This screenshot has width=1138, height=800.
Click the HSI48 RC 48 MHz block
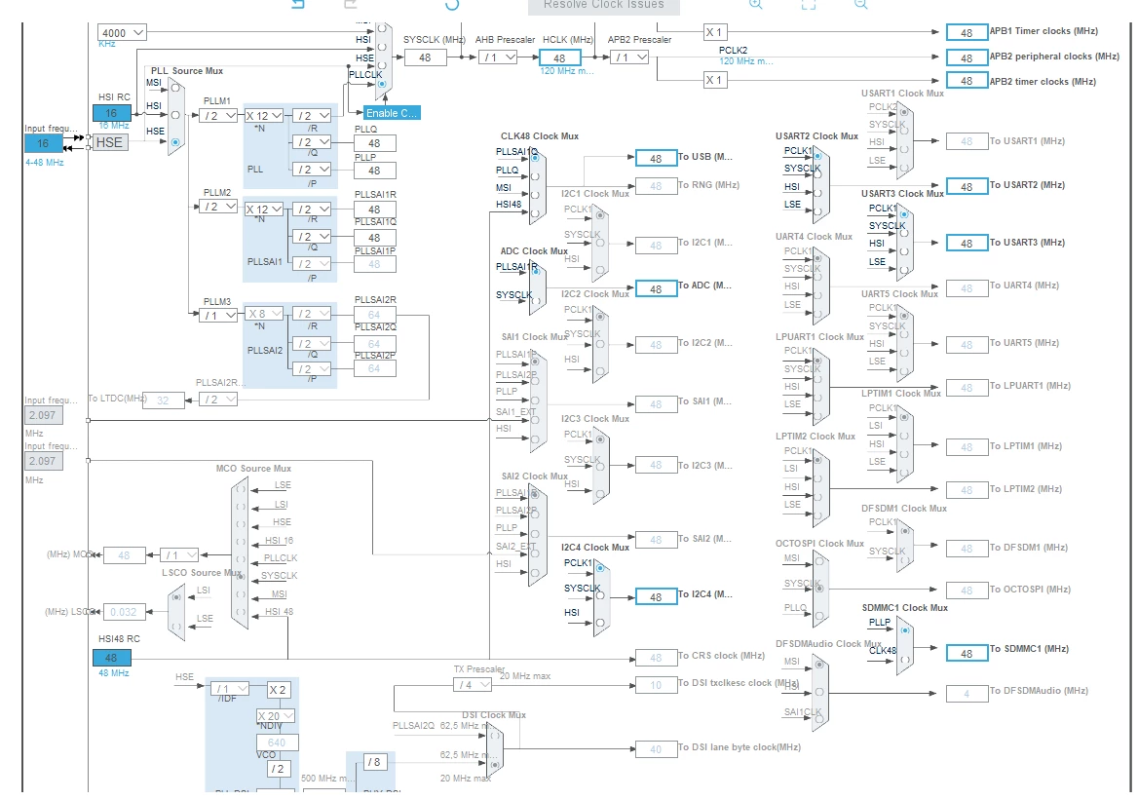(112, 658)
